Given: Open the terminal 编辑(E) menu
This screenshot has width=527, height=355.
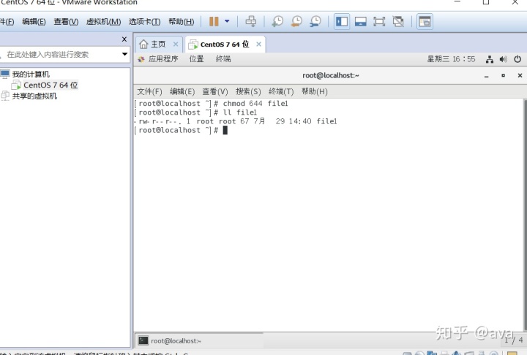Looking at the screenshot, I should click(x=182, y=91).
